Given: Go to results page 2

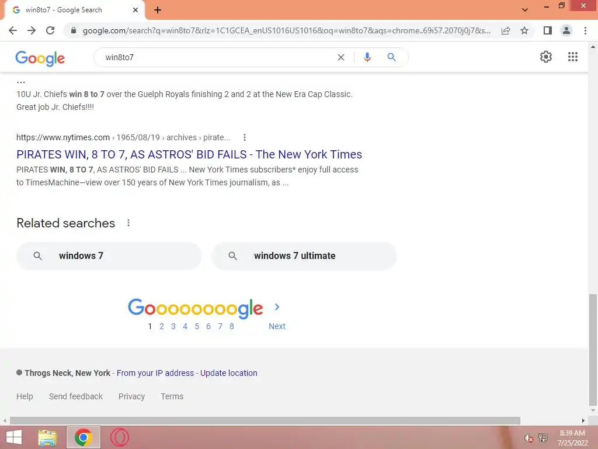Looking at the screenshot, I should click(162, 326).
